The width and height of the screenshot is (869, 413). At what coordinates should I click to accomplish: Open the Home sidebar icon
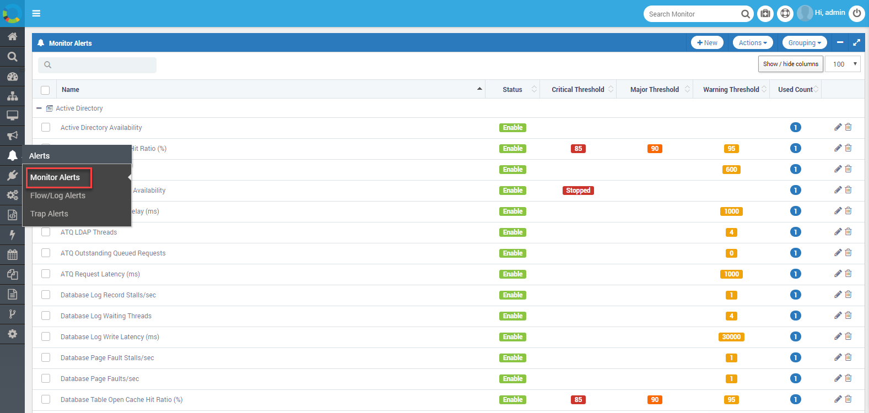pyautogui.click(x=12, y=37)
